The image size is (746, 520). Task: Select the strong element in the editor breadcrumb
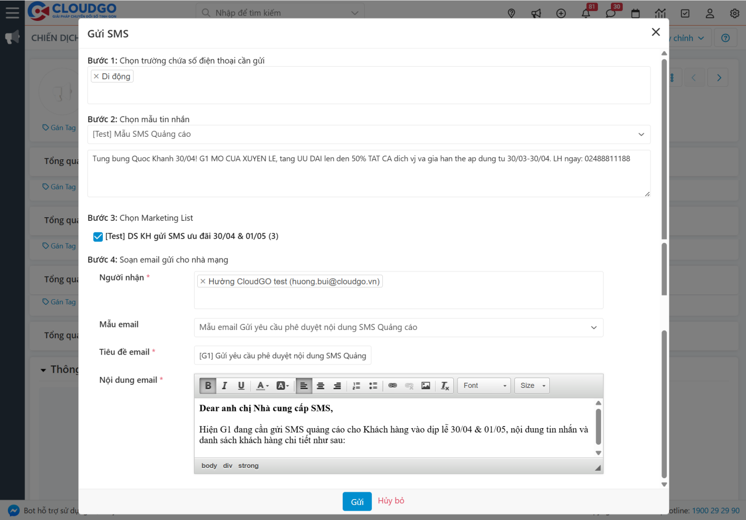pyautogui.click(x=248, y=465)
